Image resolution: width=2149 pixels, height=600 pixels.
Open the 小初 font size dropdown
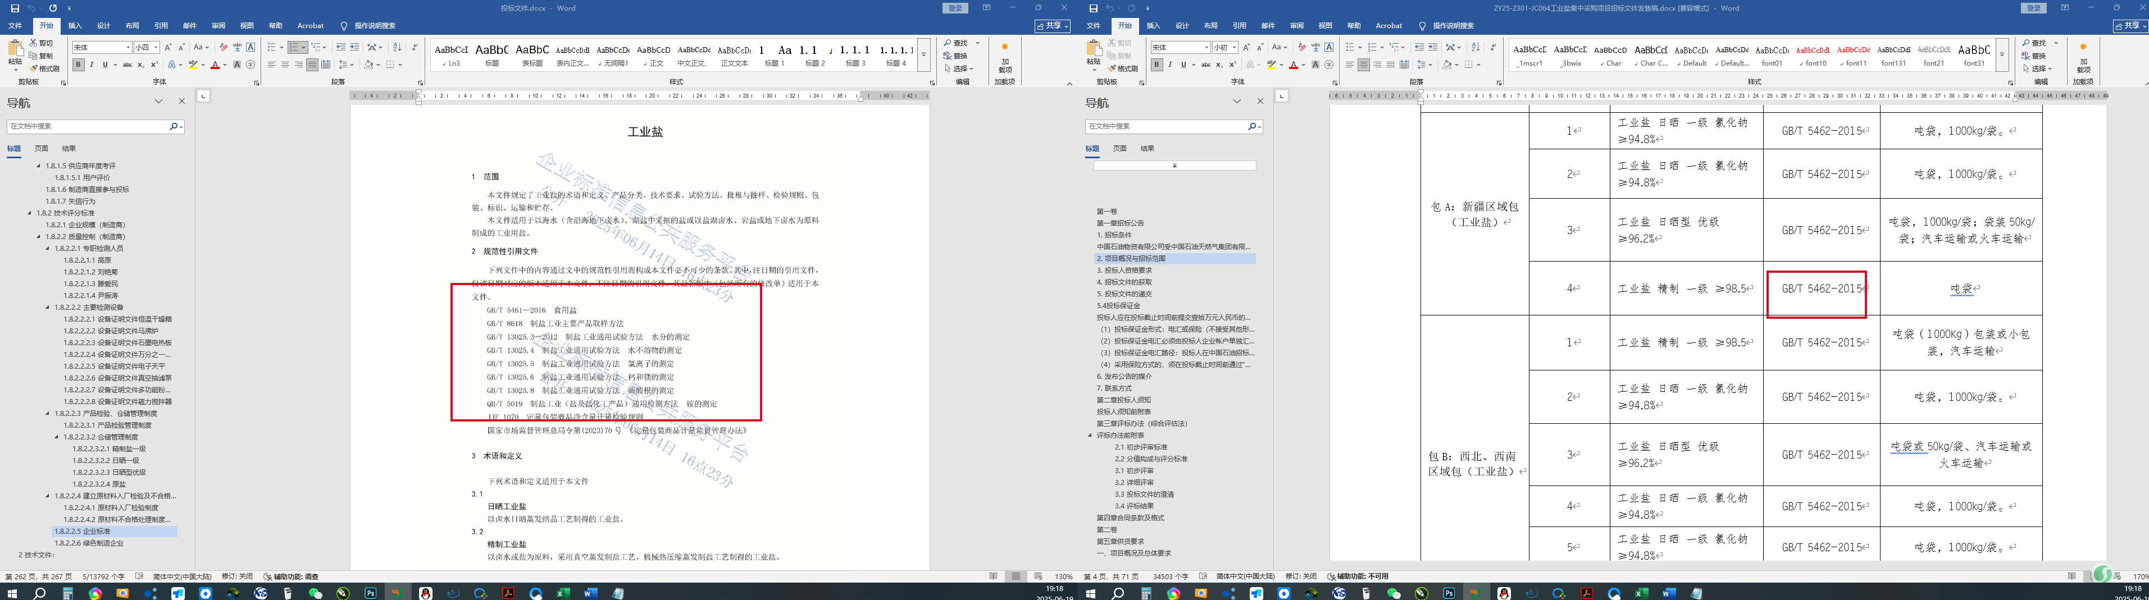(x=1235, y=48)
